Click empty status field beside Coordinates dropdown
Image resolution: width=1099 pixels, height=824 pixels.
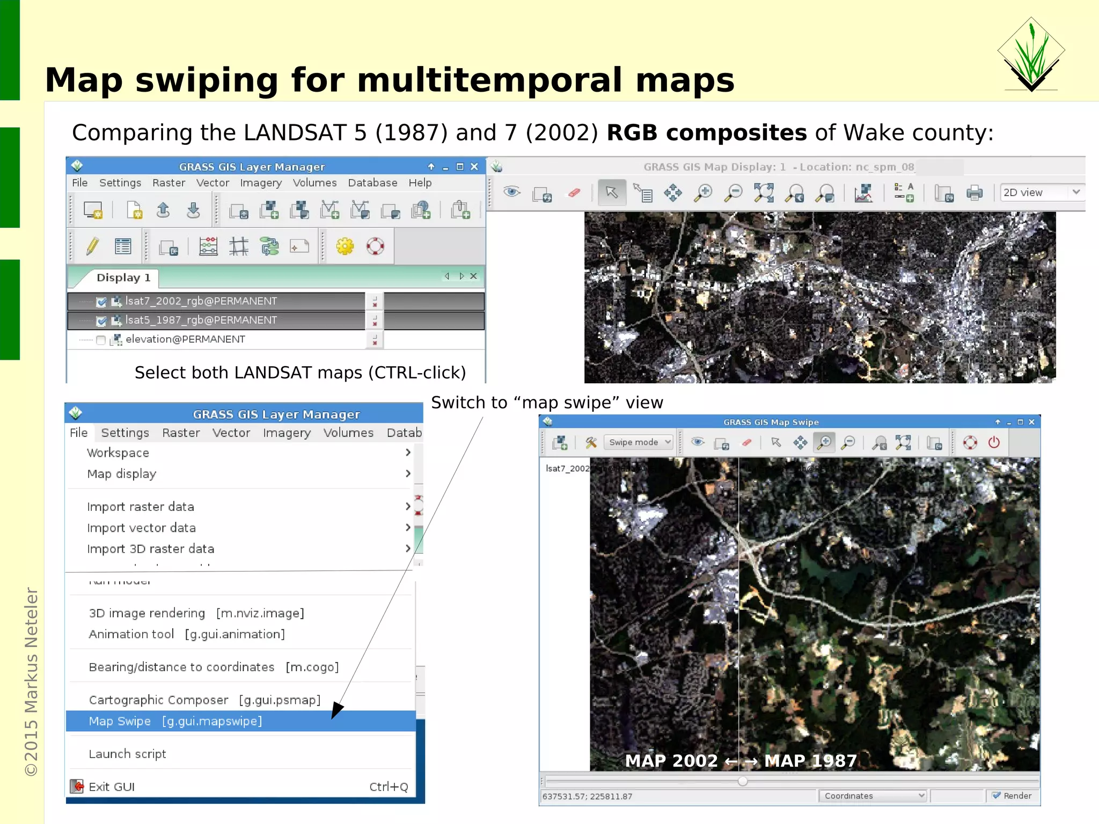click(958, 796)
